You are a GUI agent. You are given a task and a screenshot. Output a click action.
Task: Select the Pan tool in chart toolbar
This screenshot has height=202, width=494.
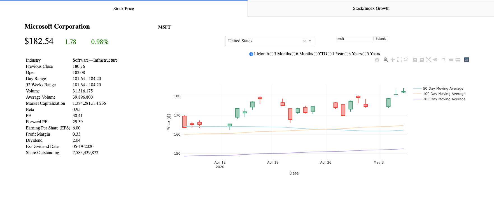(x=393, y=60)
